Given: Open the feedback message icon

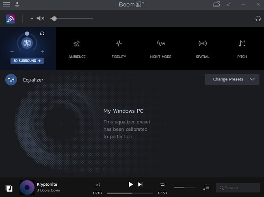Looking at the screenshot, I should click(x=216, y=4).
